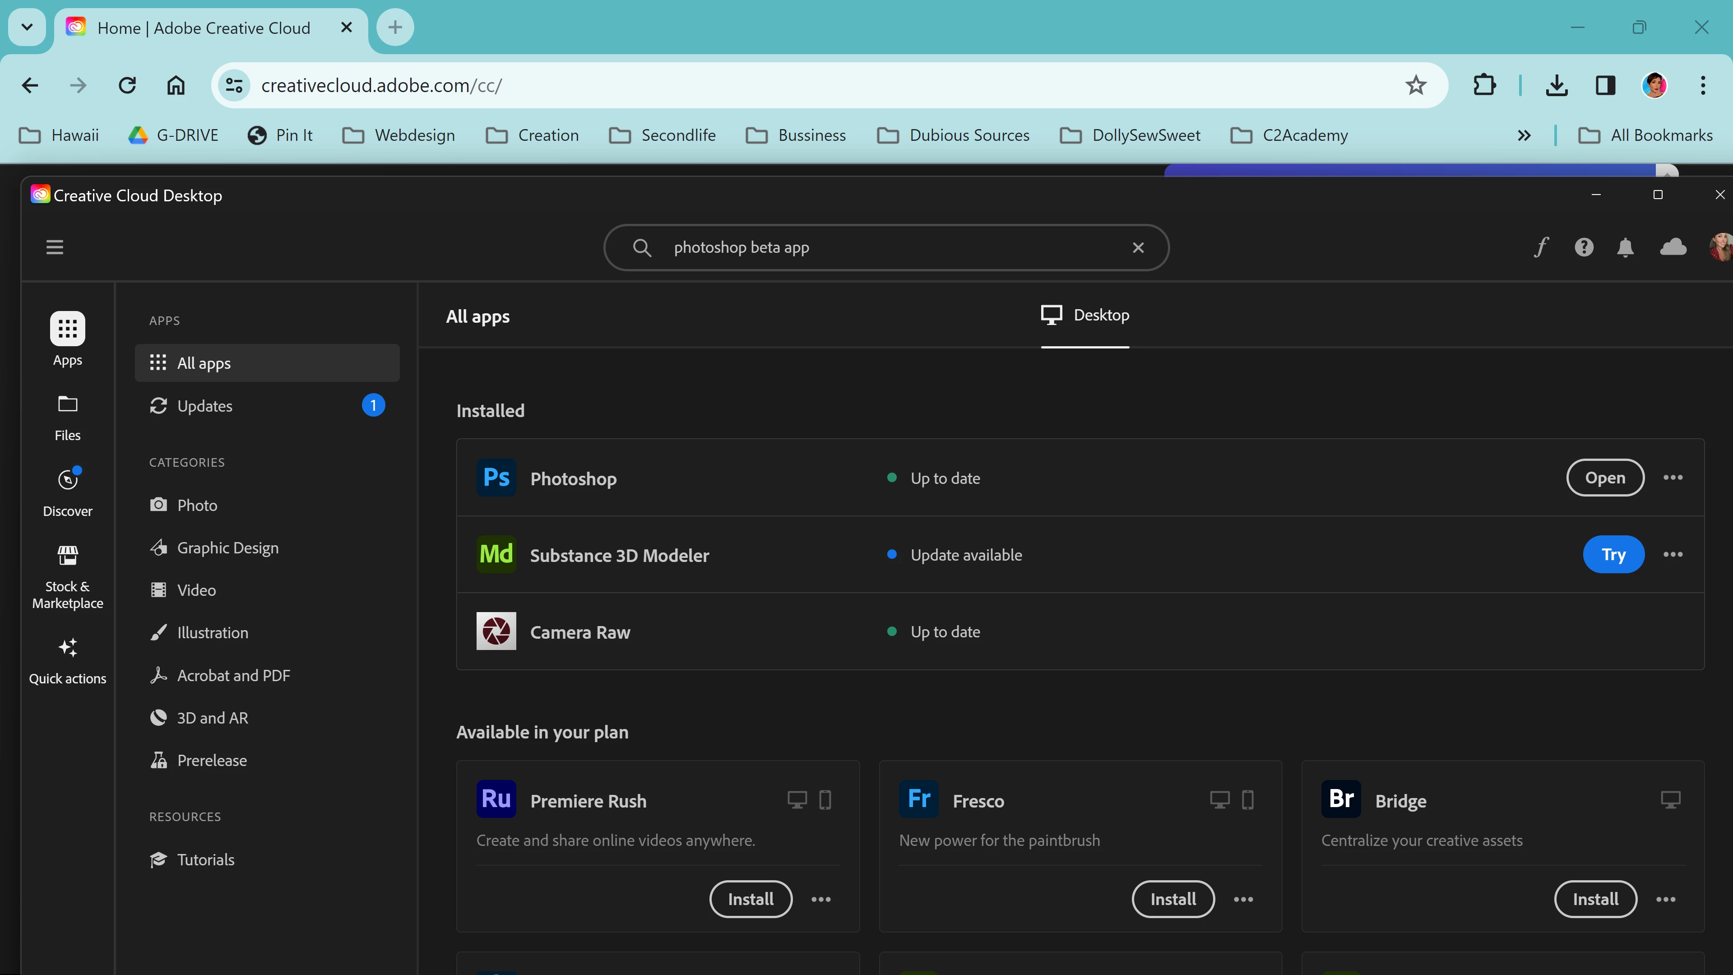Open more options for Premiere Rush
Screen dimensions: 1733x975
point(821,899)
